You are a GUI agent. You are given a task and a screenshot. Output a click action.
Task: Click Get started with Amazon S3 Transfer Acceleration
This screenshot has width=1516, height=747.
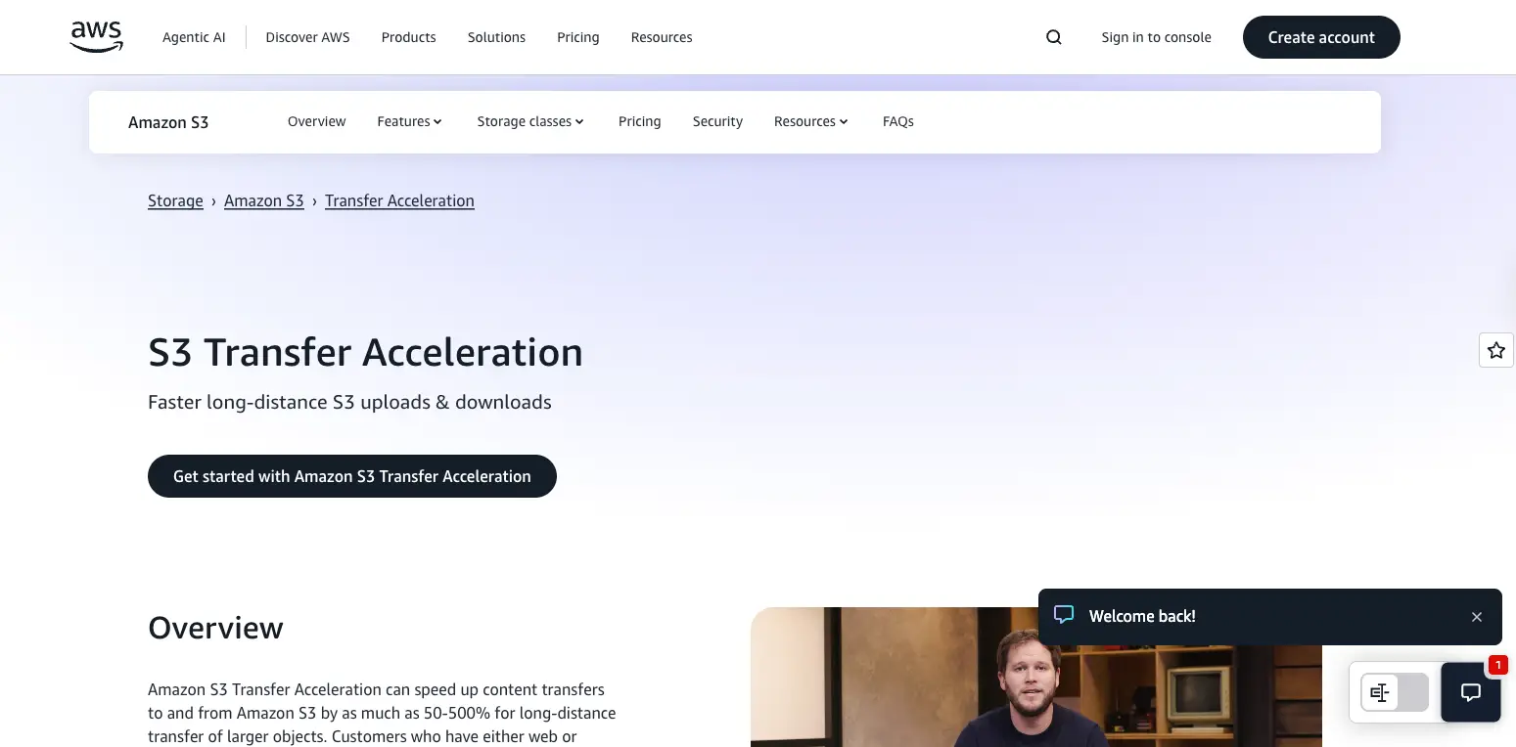[x=352, y=476]
